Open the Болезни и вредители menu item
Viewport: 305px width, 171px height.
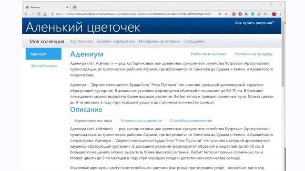[x=116, y=41]
